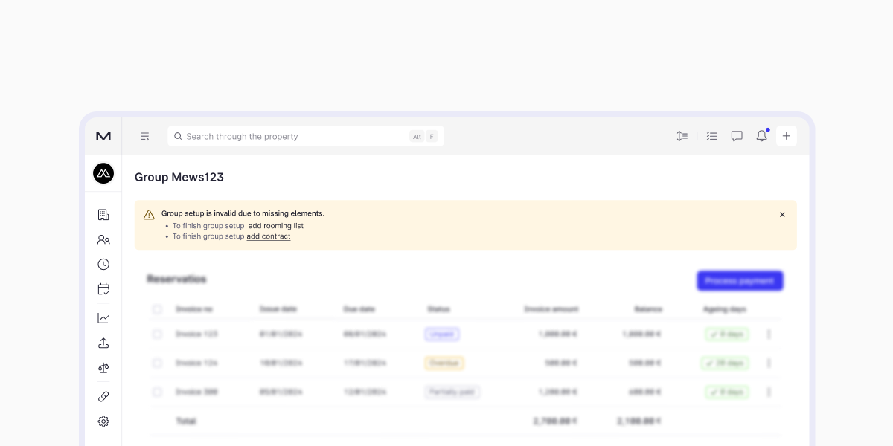Collapse the sidebar with the menu toggle icon
Viewport: 893px width, 446px height.
point(145,136)
